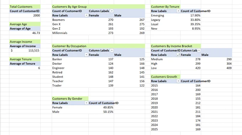The width and height of the screenshot is (242, 135).
Task: Select the Legacy percentage 33.80%
Action: tap(191, 20)
